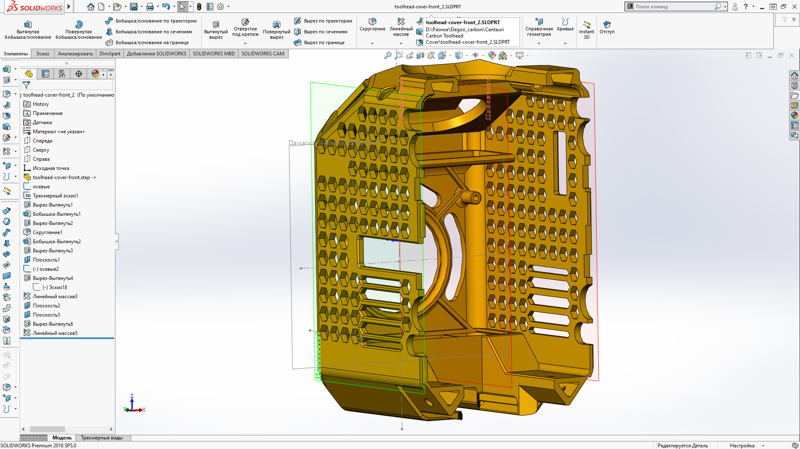Click Бобышка/основание по траектории
The height and width of the screenshot is (449, 800).
click(x=151, y=21)
